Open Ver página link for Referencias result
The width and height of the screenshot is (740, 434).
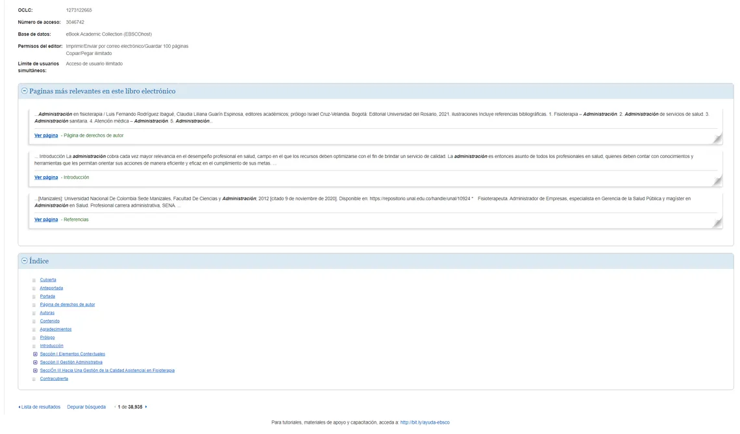[46, 220]
